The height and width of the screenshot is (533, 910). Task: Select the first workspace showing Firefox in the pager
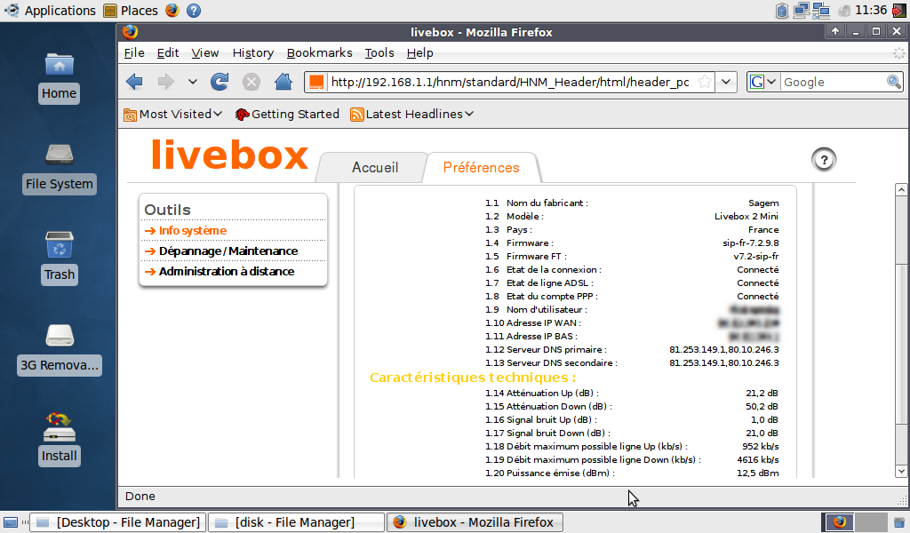pyautogui.click(x=839, y=522)
